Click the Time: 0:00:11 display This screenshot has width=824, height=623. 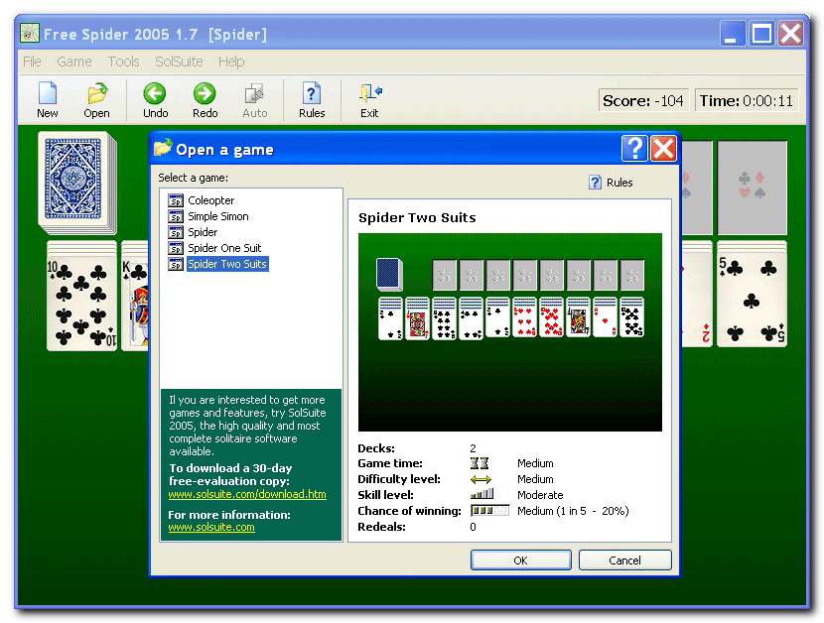pos(747,100)
